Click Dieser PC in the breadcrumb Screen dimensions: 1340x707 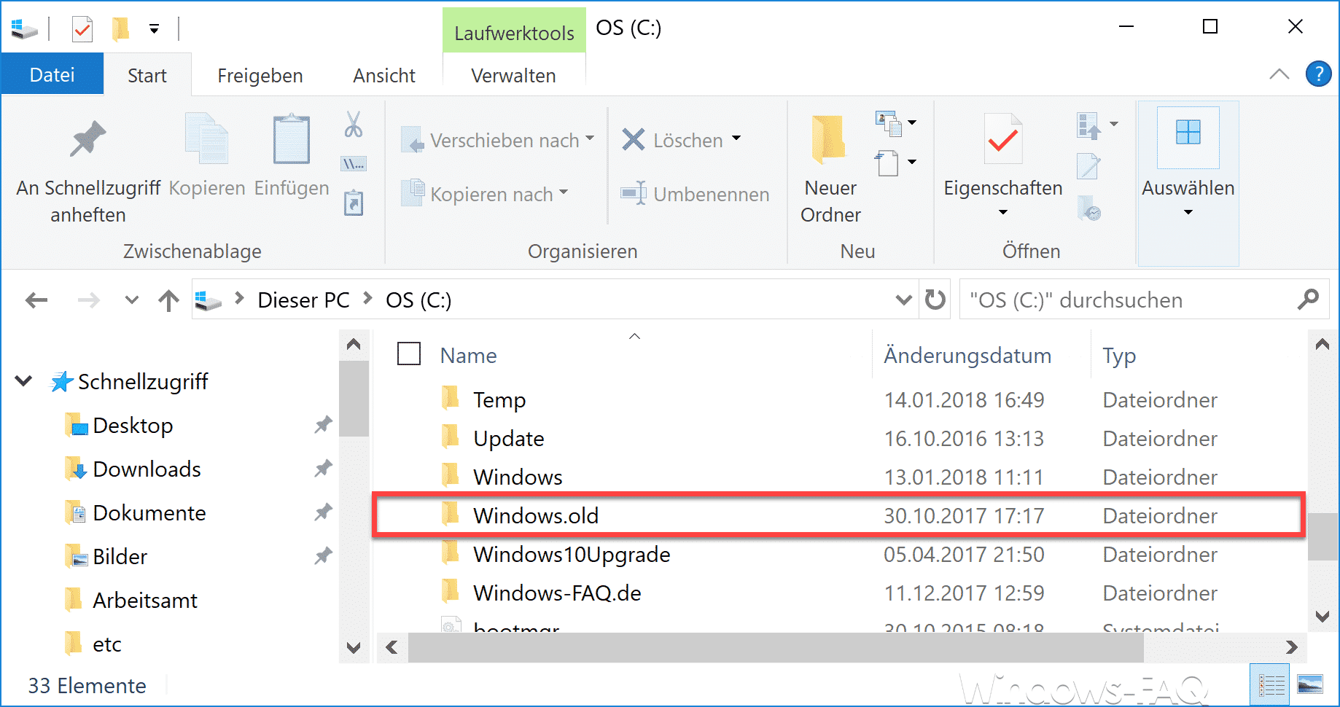(303, 300)
